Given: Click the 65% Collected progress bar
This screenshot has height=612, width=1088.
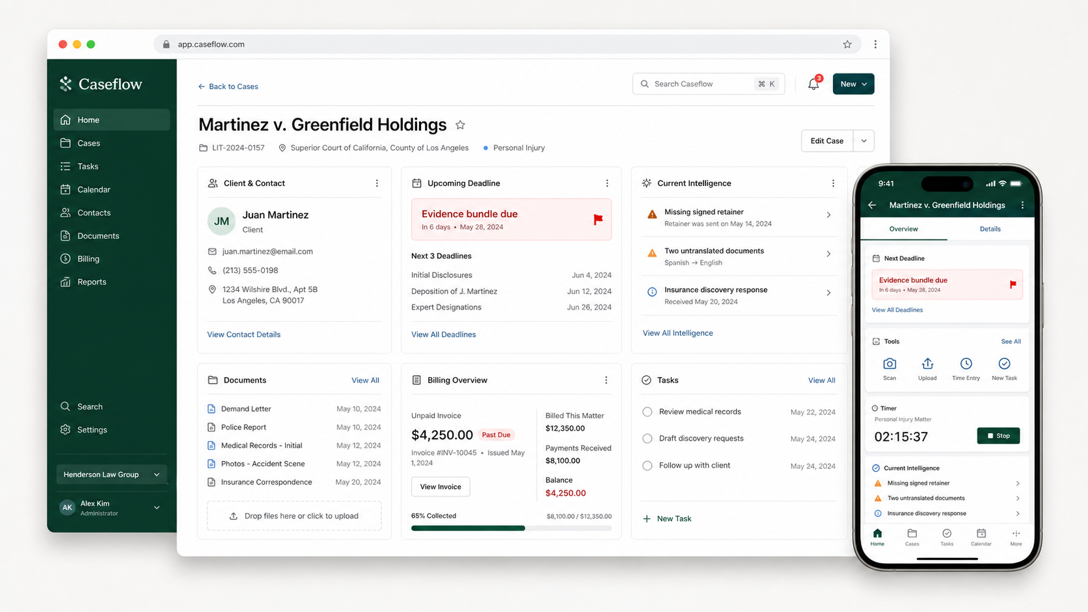Looking at the screenshot, I should click(511, 528).
